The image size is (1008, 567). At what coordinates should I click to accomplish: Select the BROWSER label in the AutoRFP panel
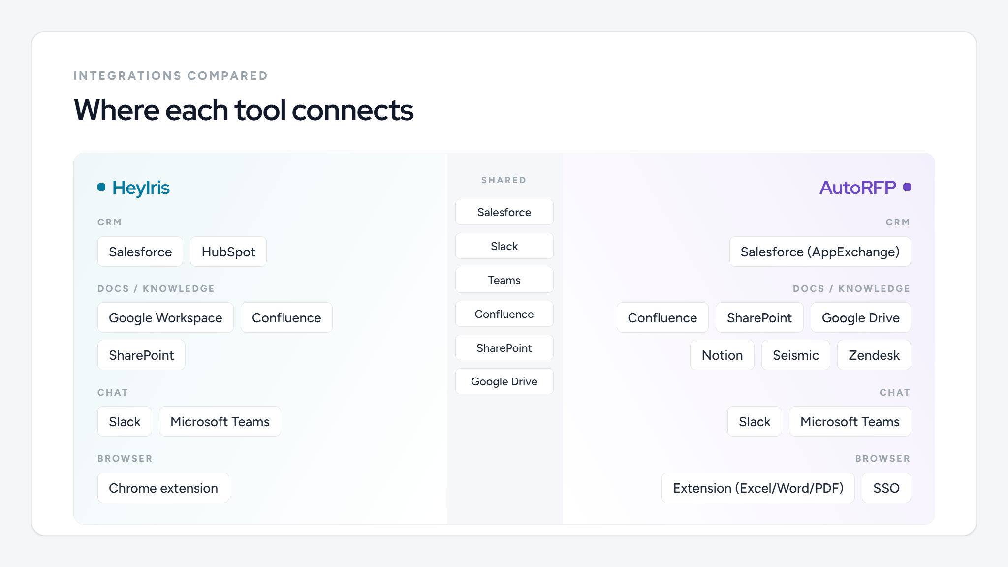(x=882, y=459)
